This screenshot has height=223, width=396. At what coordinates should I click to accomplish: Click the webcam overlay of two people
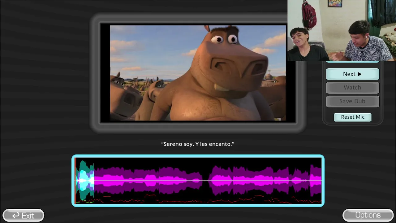click(x=342, y=30)
